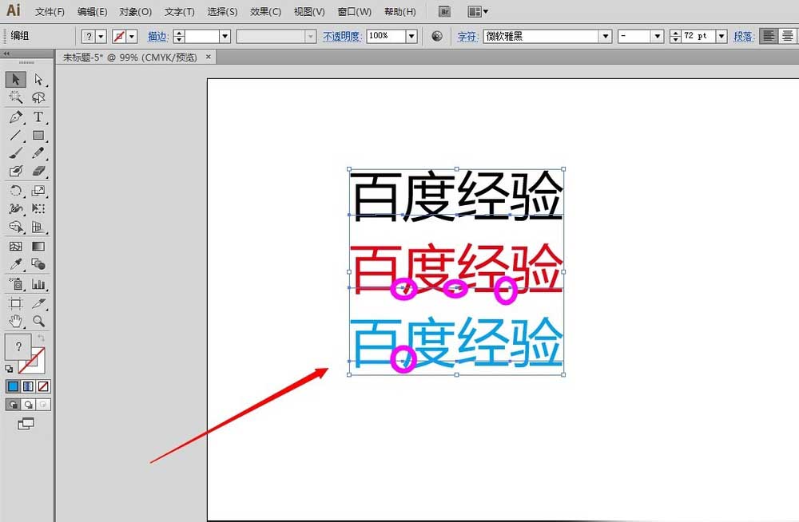Swap fill and stroke arrows
This screenshot has height=522, width=799.
pos(42,338)
